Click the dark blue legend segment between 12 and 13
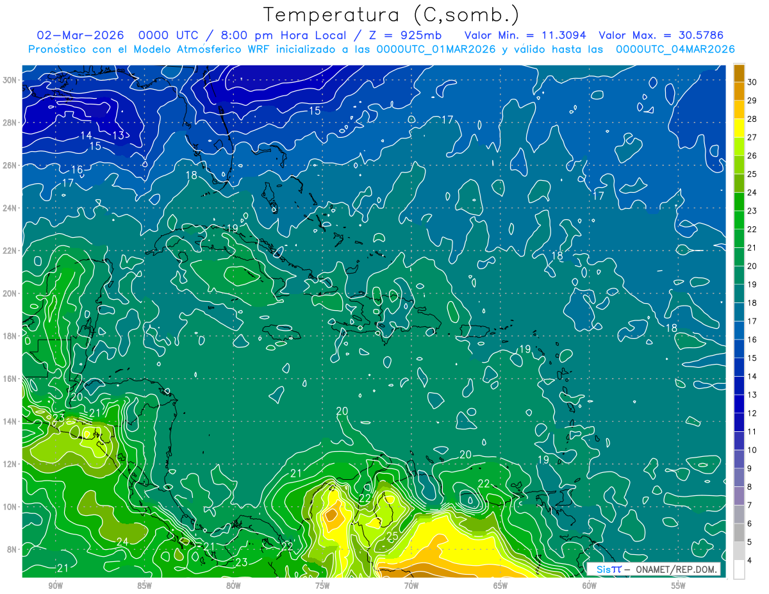The height and width of the screenshot is (594, 769). click(739, 404)
